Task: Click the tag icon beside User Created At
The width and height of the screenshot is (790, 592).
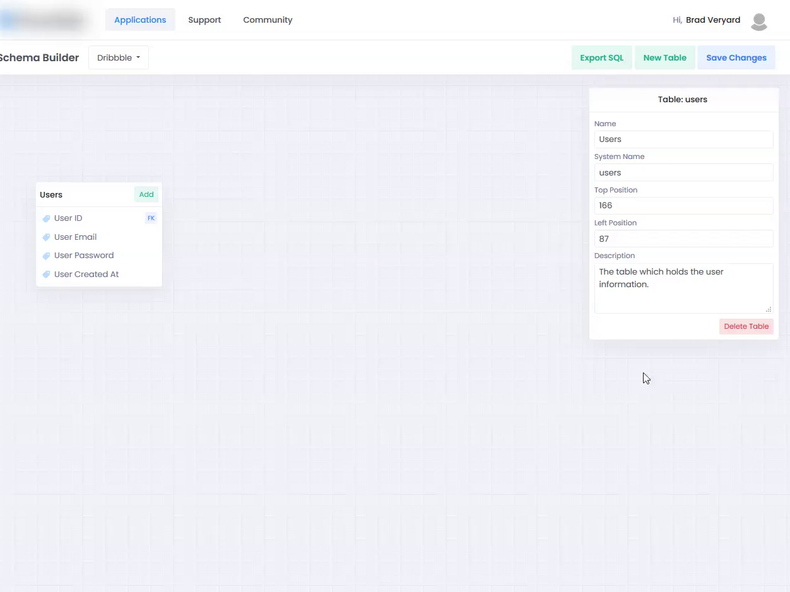Action: point(46,275)
